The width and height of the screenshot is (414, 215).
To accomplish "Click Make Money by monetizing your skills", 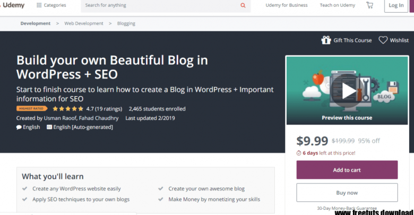I will 214,200.
